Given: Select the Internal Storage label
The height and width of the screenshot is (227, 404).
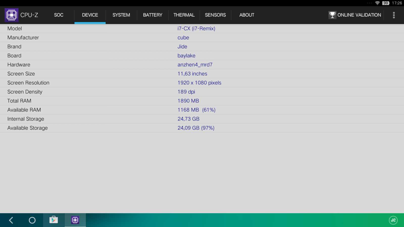Looking at the screenshot, I should coord(26,119).
